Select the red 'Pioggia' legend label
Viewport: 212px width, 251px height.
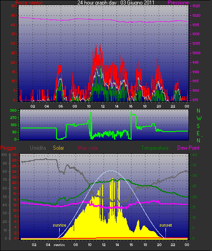(8, 148)
